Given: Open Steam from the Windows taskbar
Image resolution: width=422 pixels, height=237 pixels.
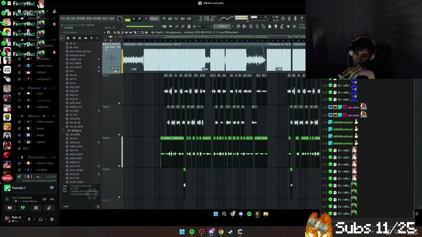Looking at the screenshot, I should pos(230,232).
